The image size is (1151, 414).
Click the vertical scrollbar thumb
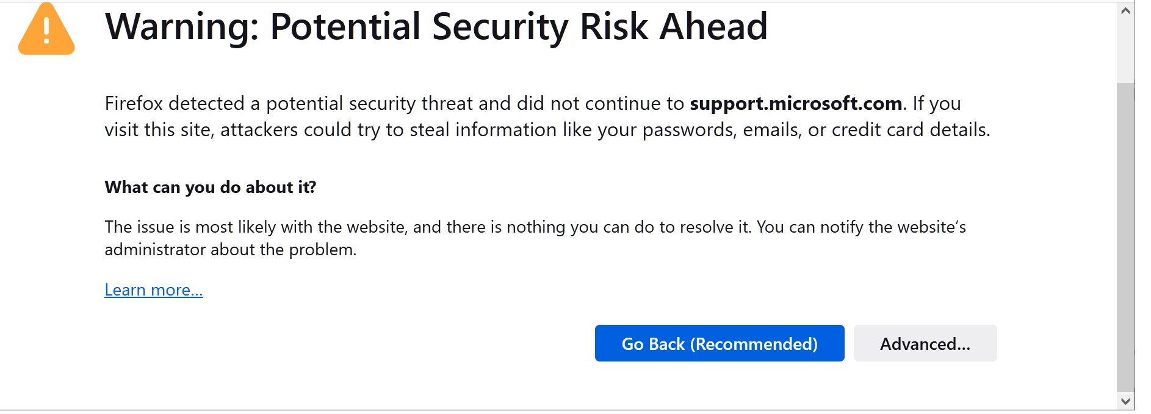tap(1126, 237)
